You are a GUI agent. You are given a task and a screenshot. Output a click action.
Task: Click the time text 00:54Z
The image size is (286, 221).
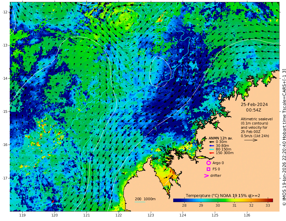[253, 110]
